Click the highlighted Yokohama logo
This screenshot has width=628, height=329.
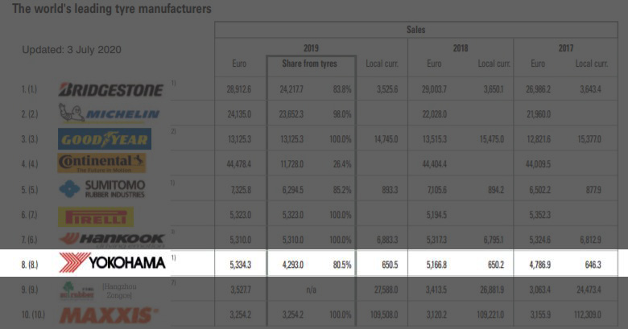tap(112, 262)
